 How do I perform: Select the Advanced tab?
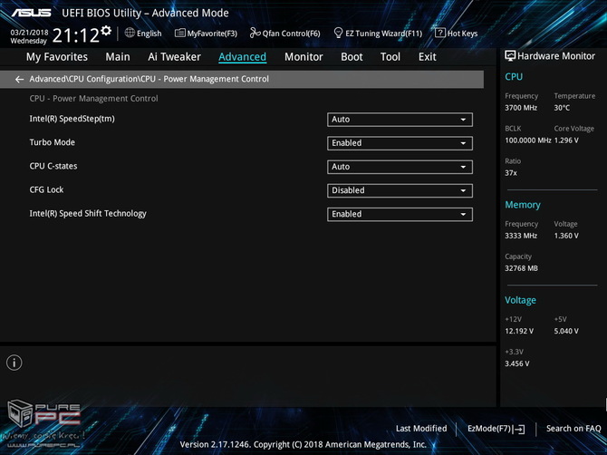tap(242, 57)
